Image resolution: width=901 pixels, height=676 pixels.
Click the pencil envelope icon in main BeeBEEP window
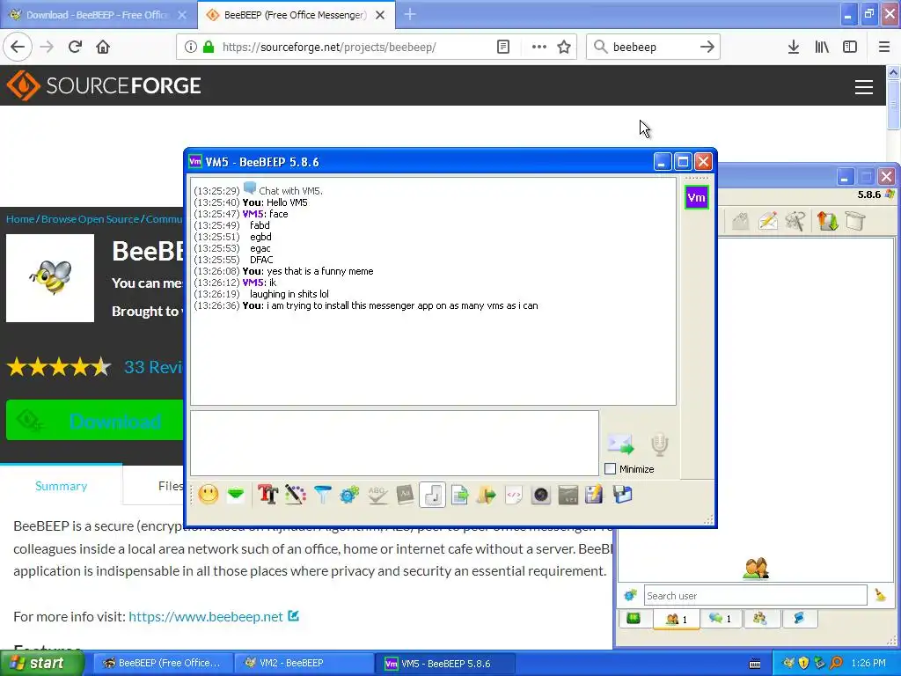coord(768,221)
